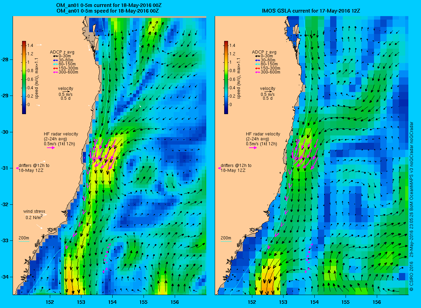The height and width of the screenshot is (308, 421).
Task: Select title 'IMOS GSLA current for 17-May-2016 12Z'
Action: click(311, 11)
